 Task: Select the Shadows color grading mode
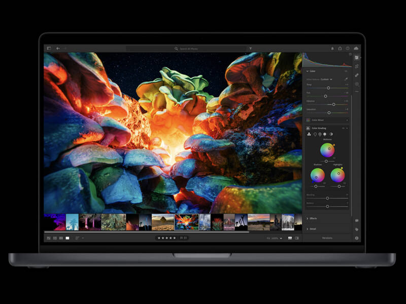click(314, 134)
